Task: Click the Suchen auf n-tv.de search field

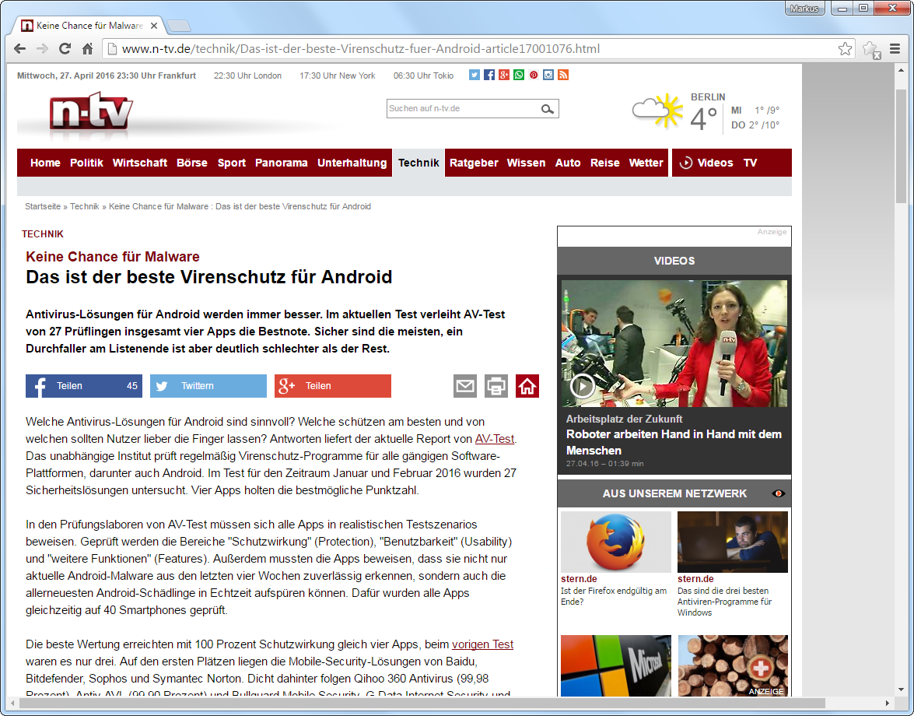Action: click(x=462, y=109)
